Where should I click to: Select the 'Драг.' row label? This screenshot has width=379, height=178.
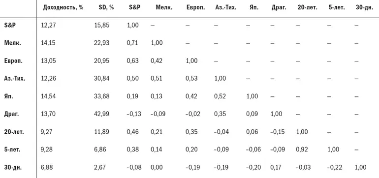[x=12, y=114]
